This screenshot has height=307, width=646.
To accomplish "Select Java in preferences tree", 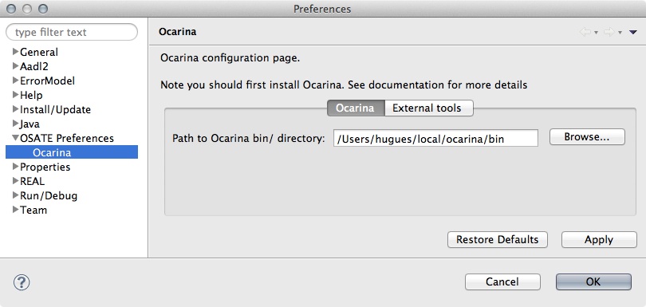I will coord(30,124).
